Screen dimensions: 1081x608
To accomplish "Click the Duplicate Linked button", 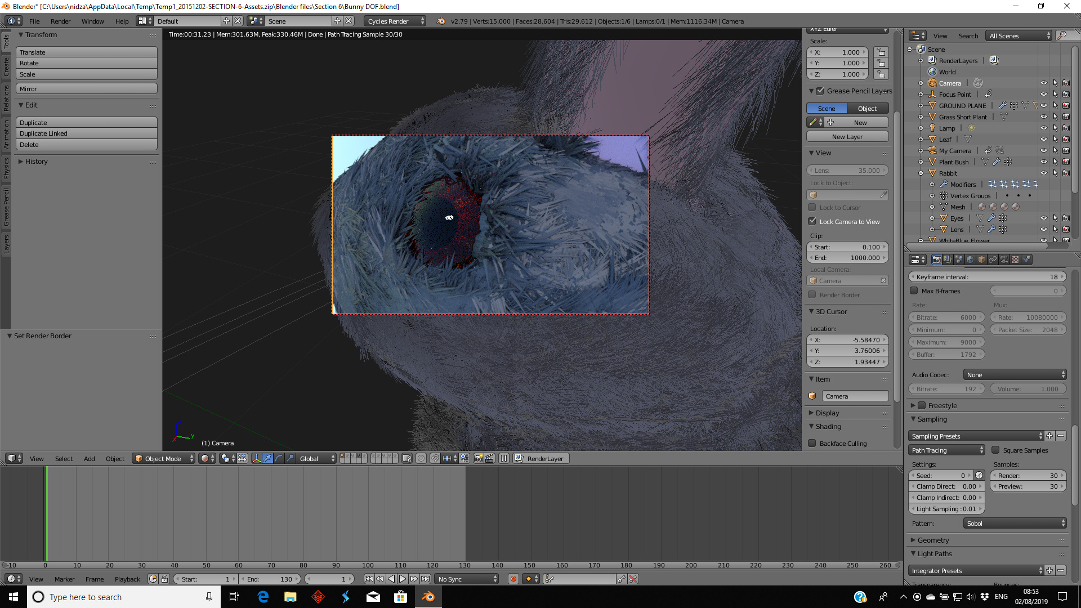I will pyautogui.click(x=87, y=133).
